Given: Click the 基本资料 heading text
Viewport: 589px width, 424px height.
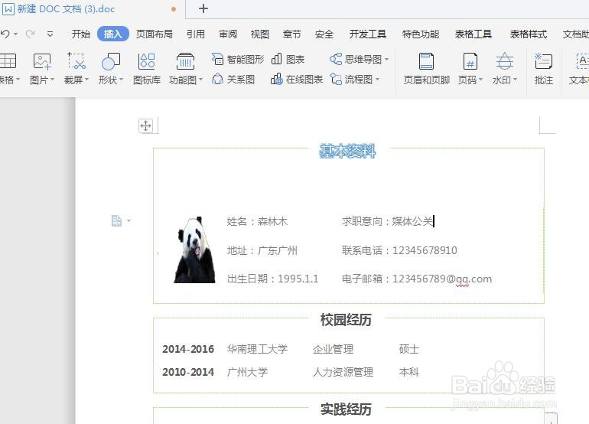Looking at the screenshot, I should 347,151.
